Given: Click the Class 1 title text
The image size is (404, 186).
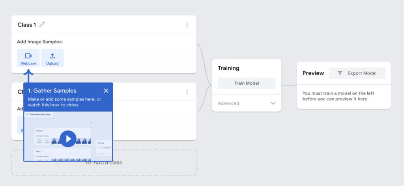Looking at the screenshot, I should [27, 25].
